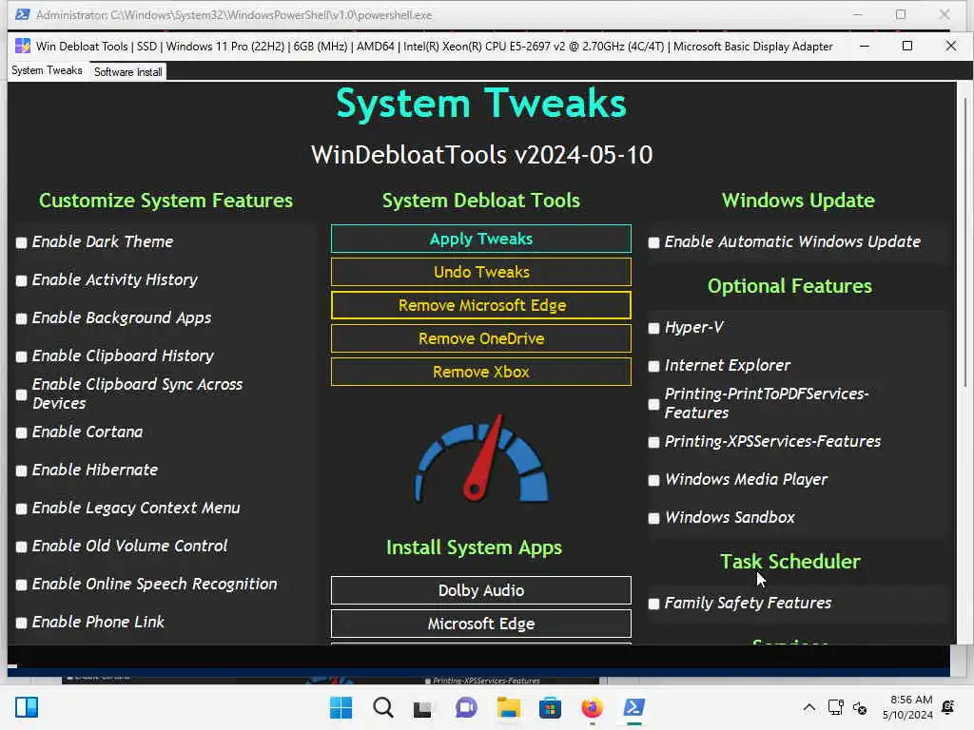The image size is (974, 730).
Task: Open Microsoft Store from the taskbar
Action: (x=550, y=707)
